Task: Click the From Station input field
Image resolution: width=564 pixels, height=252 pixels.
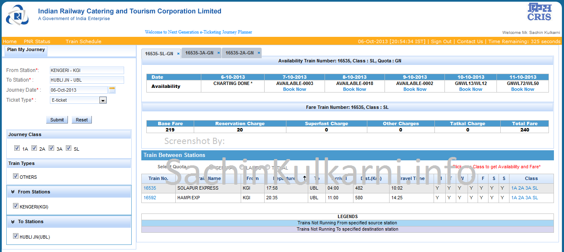Action: [87, 70]
